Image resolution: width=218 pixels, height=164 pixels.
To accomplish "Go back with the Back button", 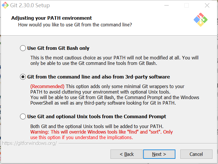I will tap(126, 154).
